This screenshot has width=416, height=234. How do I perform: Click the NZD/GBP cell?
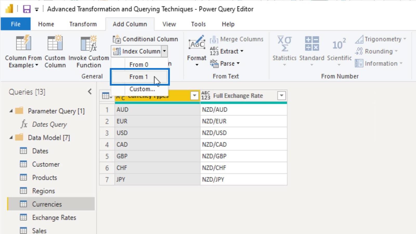(x=244, y=156)
